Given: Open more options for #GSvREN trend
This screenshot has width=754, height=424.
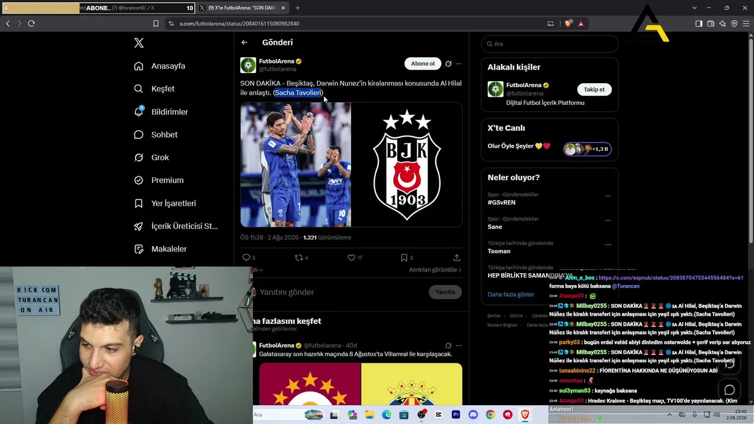Looking at the screenshot, I should [608, 196].
